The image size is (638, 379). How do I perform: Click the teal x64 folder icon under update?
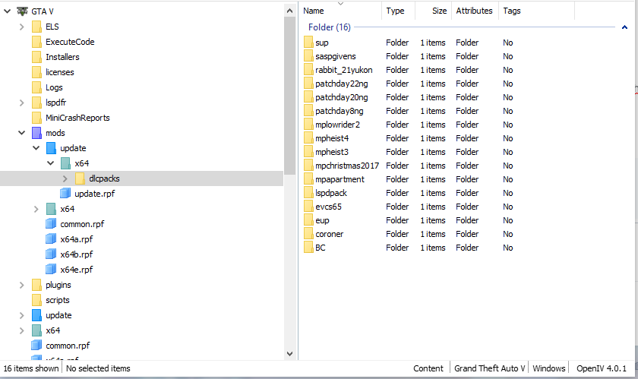point(65,163)
